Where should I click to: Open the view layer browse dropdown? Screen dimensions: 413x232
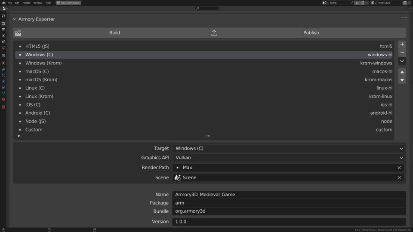(x=373, y=3)
